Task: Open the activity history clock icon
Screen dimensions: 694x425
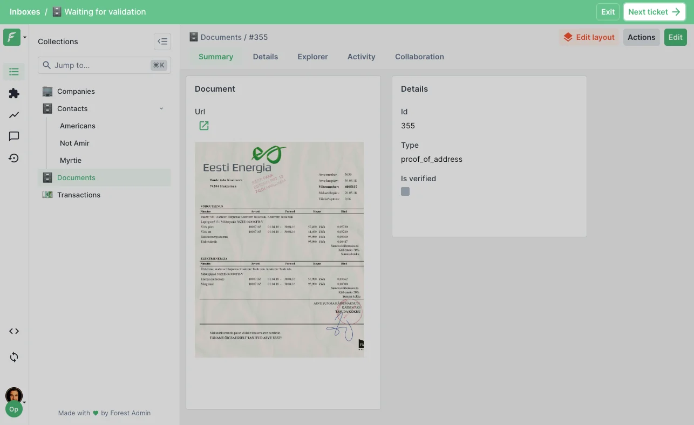Action: (14, 158)
